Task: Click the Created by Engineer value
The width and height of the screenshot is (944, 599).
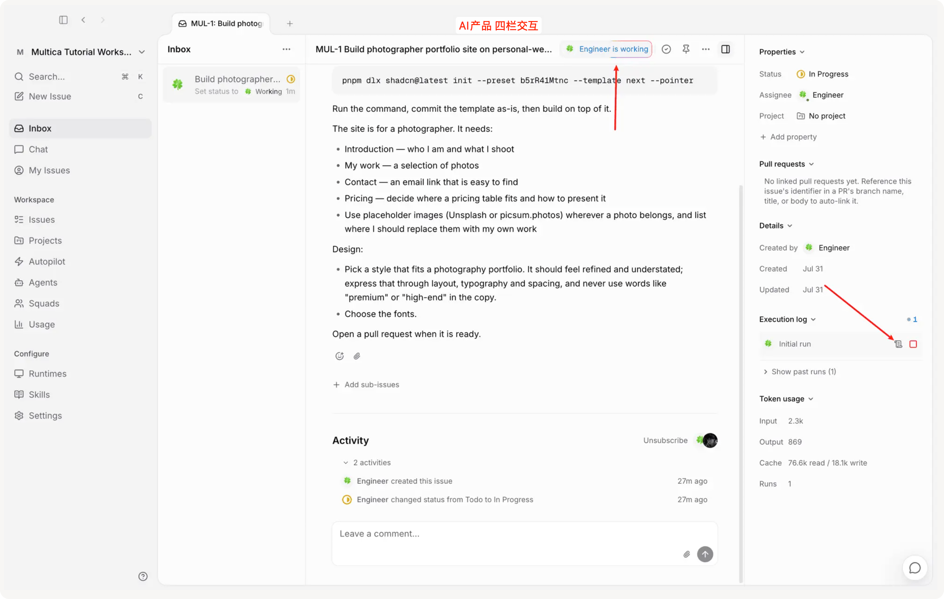Action: 827,247
